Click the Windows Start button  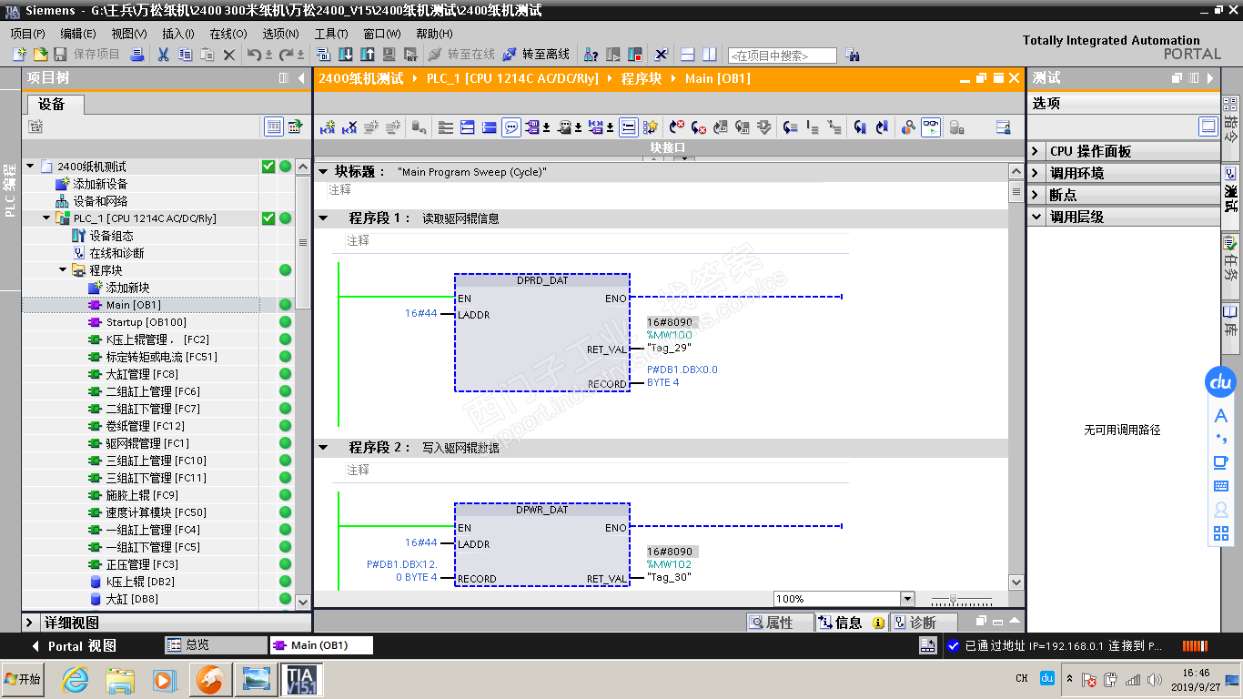click(x=24, y=679)
